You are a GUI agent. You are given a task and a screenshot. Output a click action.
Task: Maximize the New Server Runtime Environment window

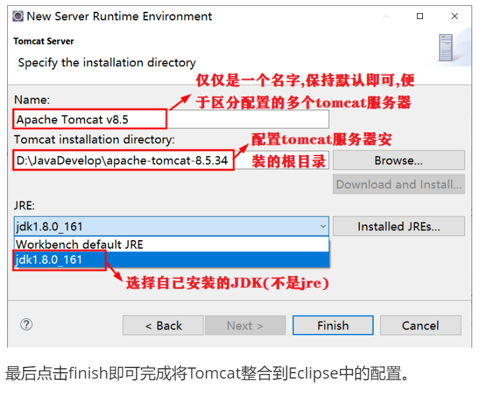pyautogui.click(x=420, y=16)
